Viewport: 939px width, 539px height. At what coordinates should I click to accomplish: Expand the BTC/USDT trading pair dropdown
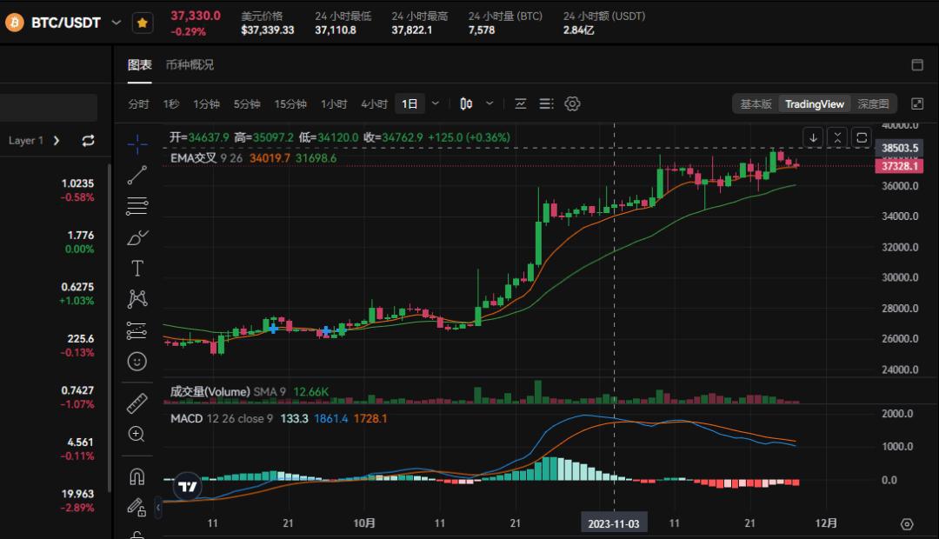click(117, 23)
